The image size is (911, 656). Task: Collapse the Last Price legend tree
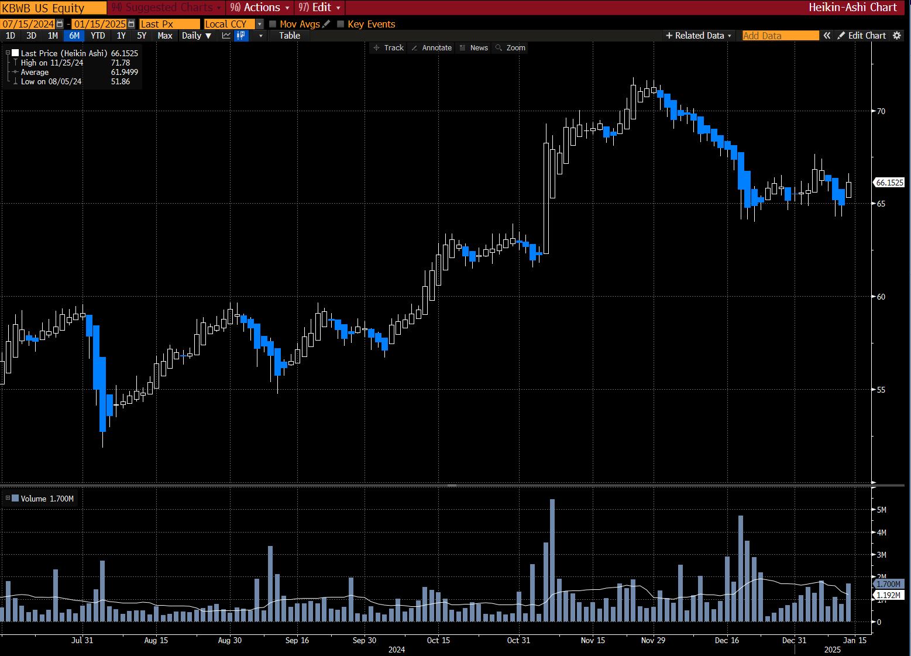point(8,53)
